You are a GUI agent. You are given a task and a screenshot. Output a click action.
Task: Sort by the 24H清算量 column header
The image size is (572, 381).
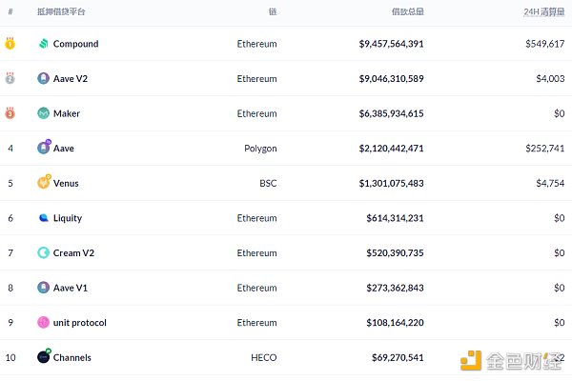544,12
